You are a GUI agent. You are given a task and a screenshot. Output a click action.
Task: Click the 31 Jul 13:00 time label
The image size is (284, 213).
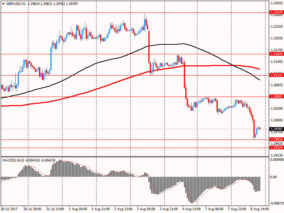55,209
